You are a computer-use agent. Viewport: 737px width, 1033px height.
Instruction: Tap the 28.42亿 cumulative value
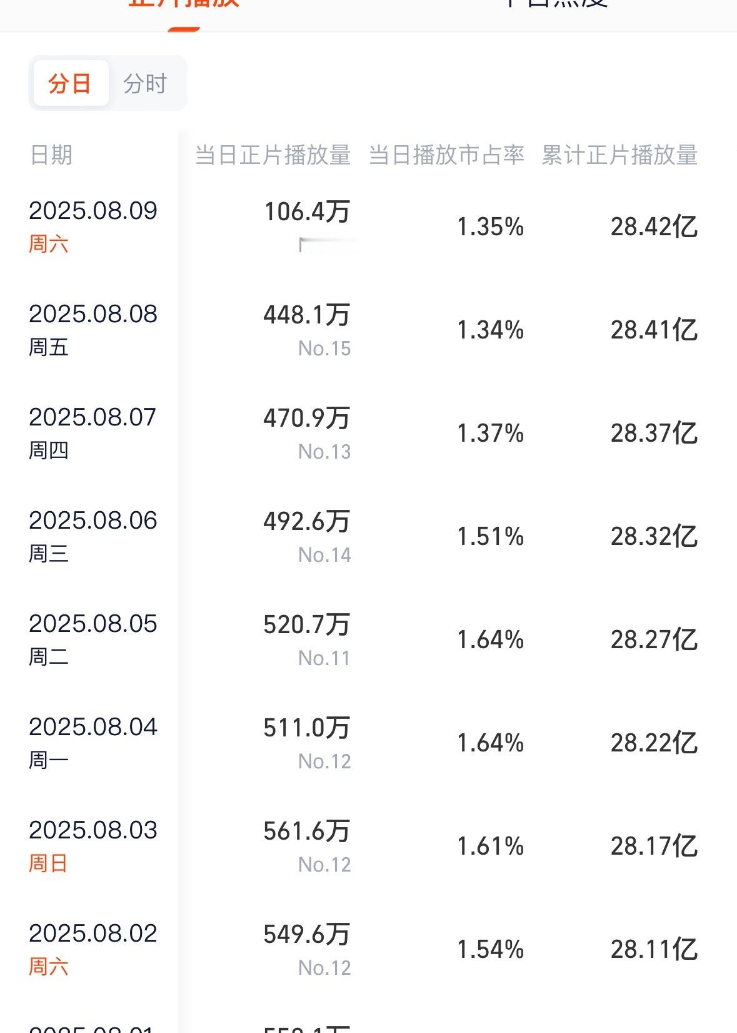pyautogui.click(x=654, y=226)
